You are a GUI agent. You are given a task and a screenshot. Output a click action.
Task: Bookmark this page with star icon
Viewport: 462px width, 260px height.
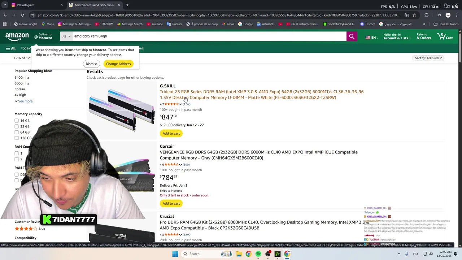[414, 15]
